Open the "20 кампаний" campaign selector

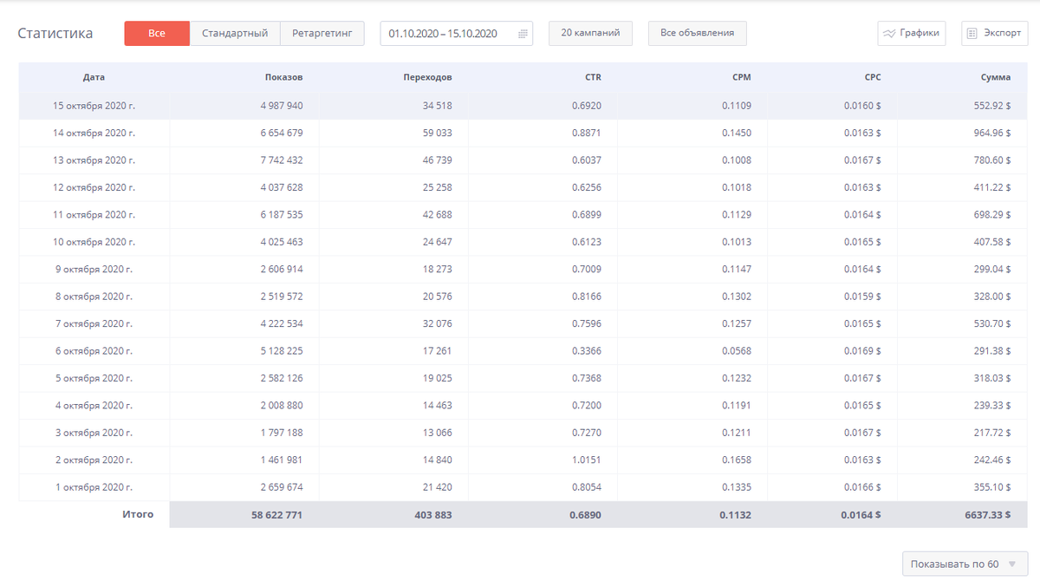pyautogui.click(x=590, y=33)
